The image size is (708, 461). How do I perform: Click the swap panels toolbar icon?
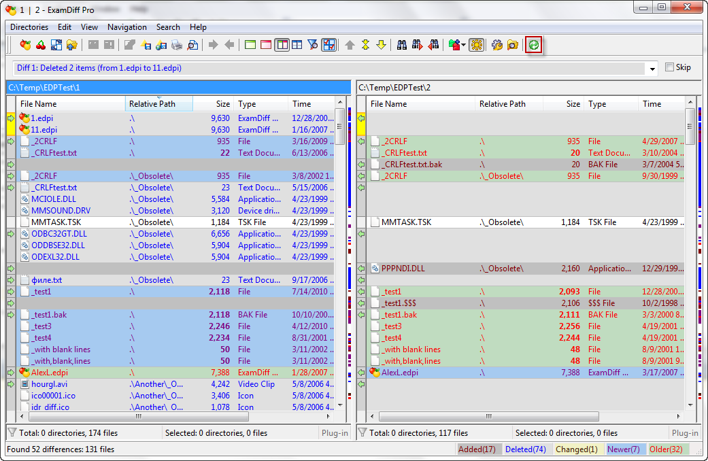[x=56, y=45]
